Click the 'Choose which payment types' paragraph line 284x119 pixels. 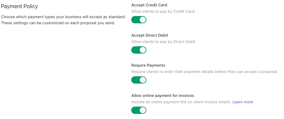pyautogui.click(x=63, y=17)
